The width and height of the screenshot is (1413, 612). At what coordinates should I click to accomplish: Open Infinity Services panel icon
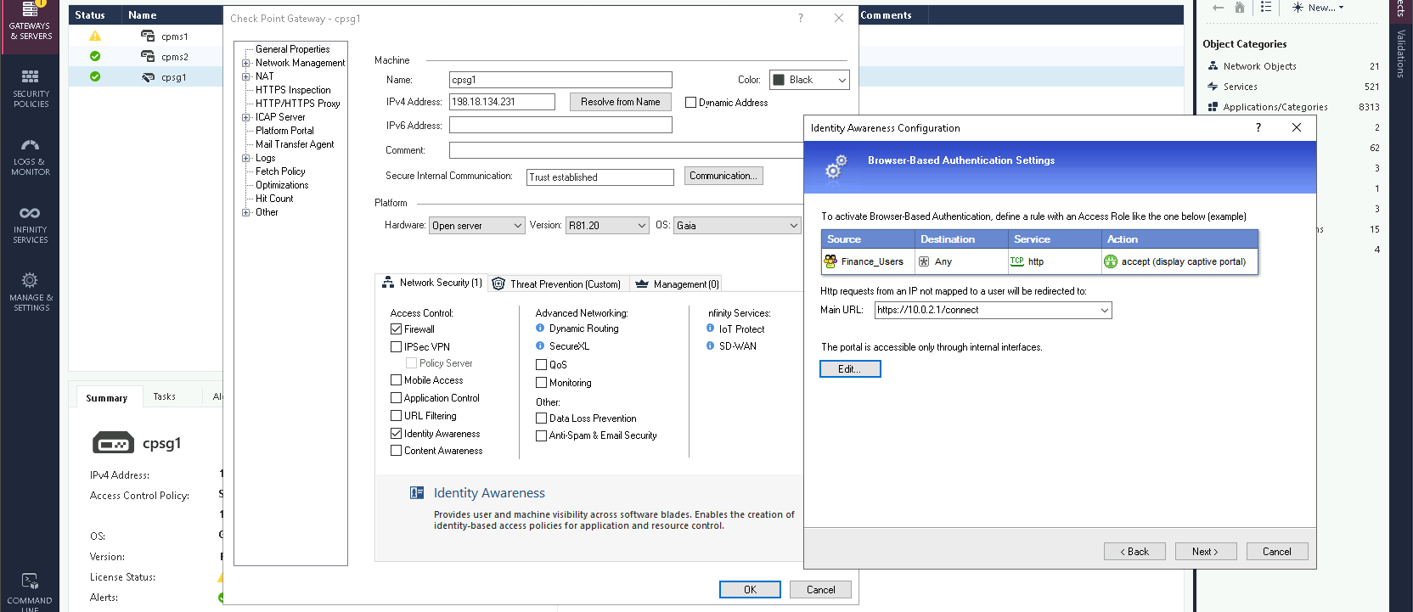pyautogui.click(x=30, y=214)
